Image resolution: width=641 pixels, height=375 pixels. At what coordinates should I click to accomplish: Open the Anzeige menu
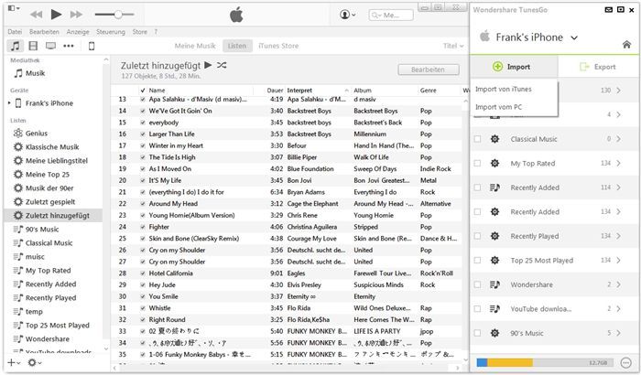[78, 31]
